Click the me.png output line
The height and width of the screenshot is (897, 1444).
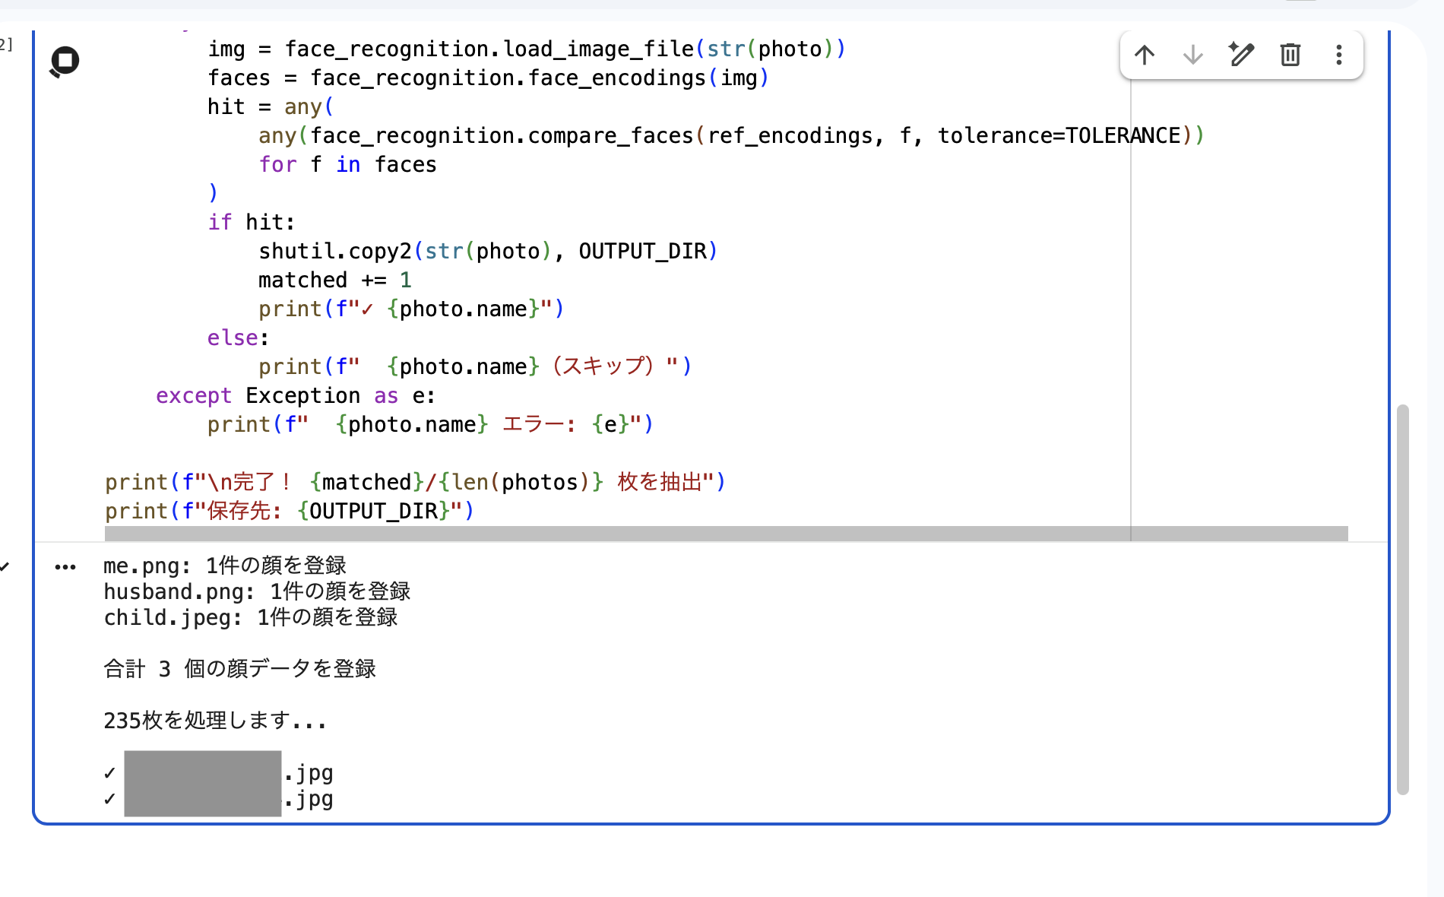coord(224,566)
